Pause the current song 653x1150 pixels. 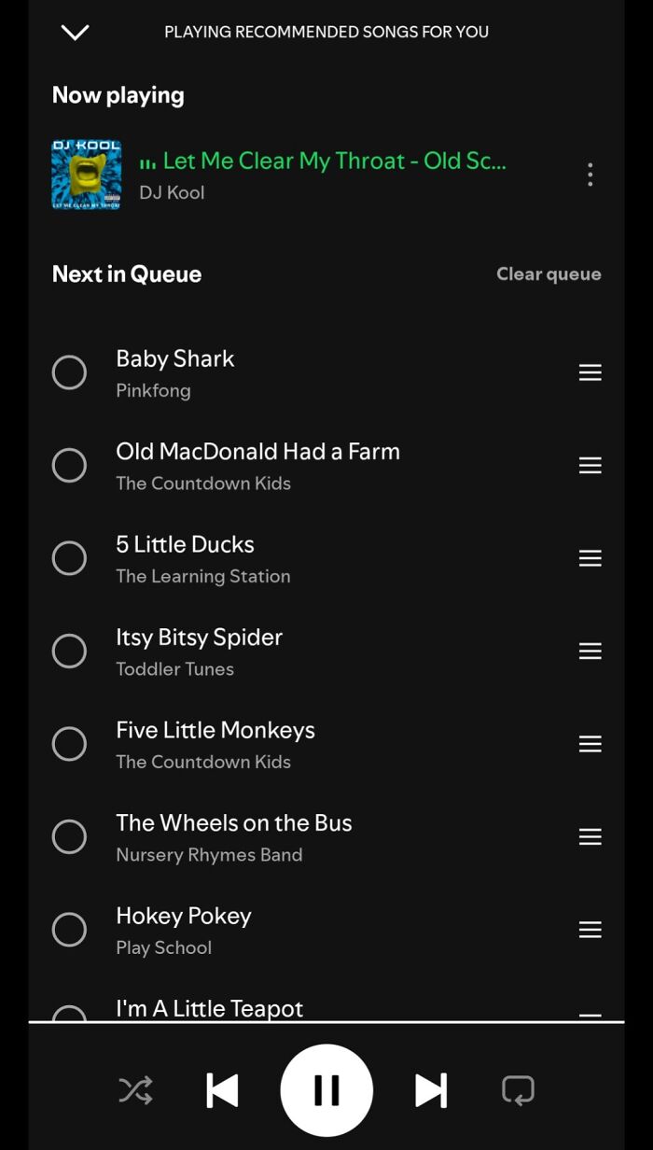tap(326, 1089)
